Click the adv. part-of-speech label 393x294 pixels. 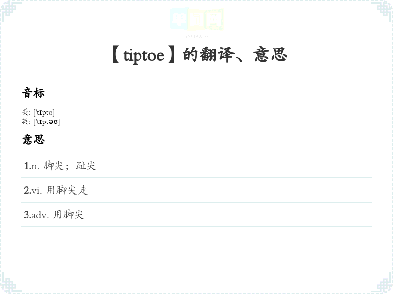(x=40, y=215)
